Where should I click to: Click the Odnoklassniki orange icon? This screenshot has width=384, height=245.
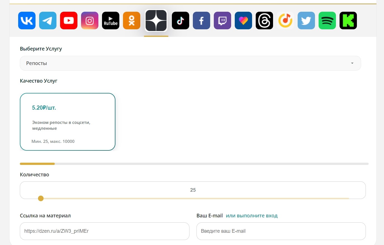tap(132, 20)
